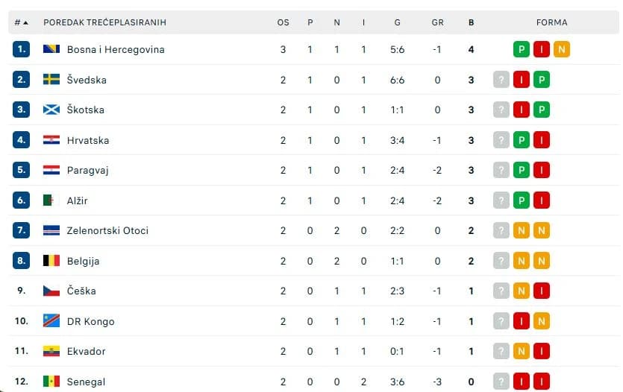Viewport: 623px width, 392px height.
Task: Click the GR goal difference column header
Action: point(437,22)
